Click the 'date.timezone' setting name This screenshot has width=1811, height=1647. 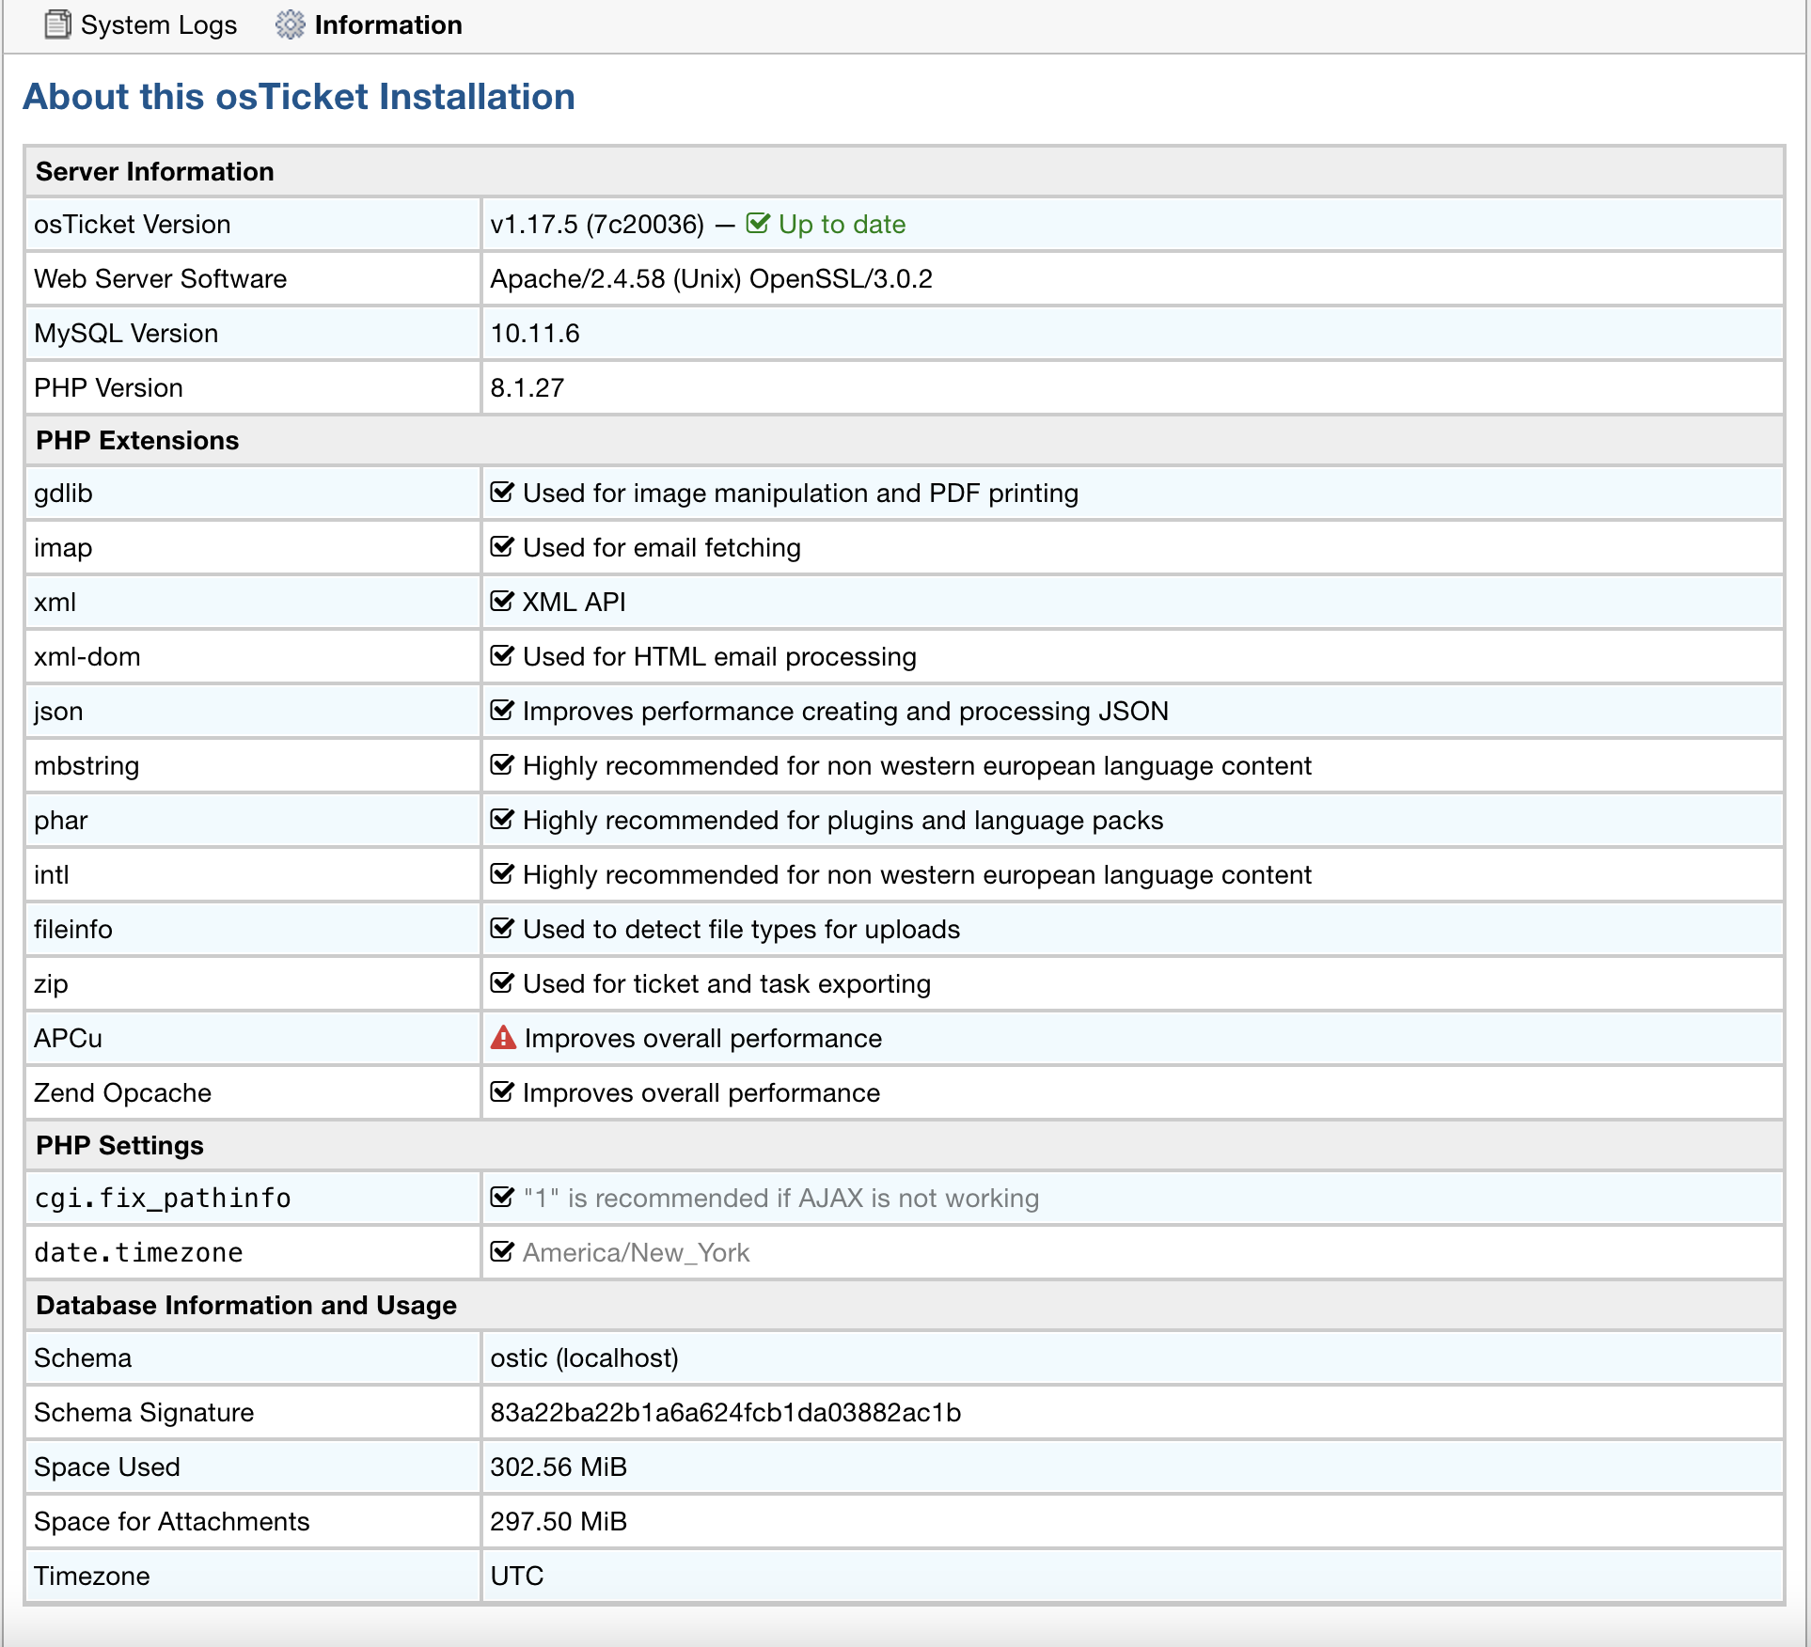point(138,1253)
